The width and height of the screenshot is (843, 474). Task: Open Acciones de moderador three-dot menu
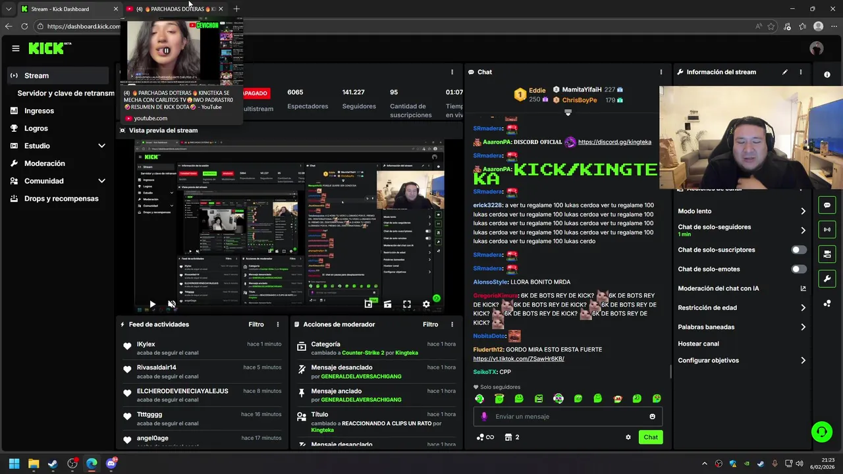tap(452, 325)
